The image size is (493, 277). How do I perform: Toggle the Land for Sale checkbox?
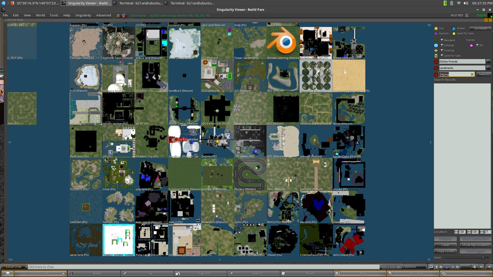pos(442,55)
